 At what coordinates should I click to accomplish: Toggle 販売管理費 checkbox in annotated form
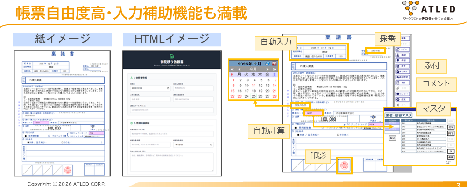pyautogui.click(x=296, y=128)
